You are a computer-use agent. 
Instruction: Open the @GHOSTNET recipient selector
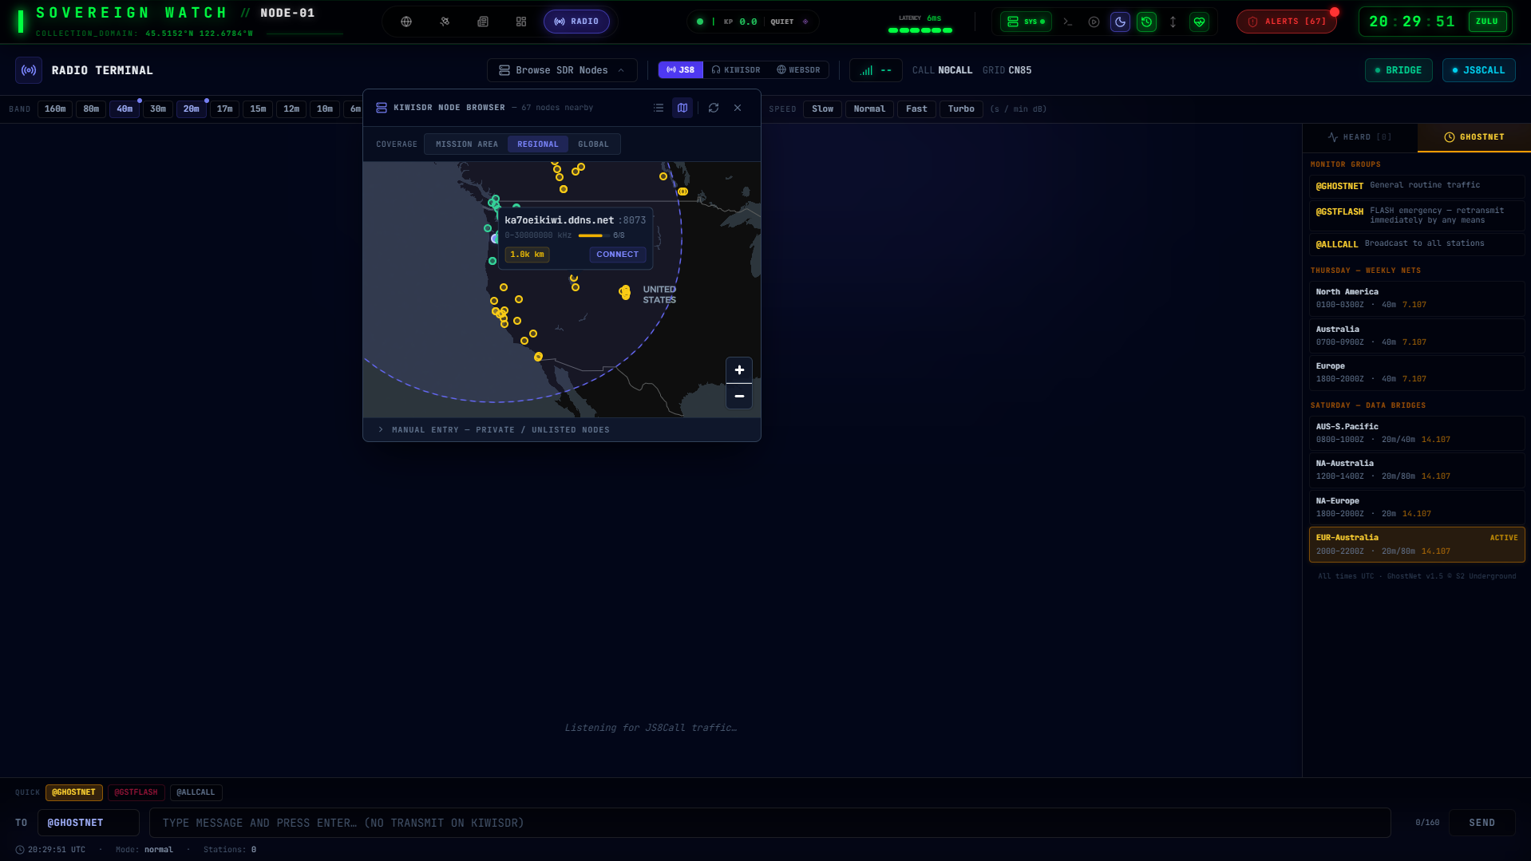pyautogui.click(x=88, y=822)
